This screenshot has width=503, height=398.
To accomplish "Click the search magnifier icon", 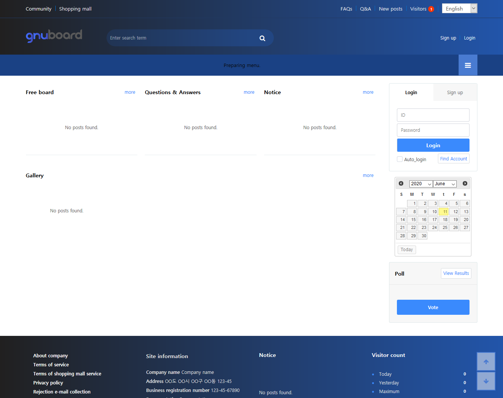I will pyautogui.click(x=262, y=38).
